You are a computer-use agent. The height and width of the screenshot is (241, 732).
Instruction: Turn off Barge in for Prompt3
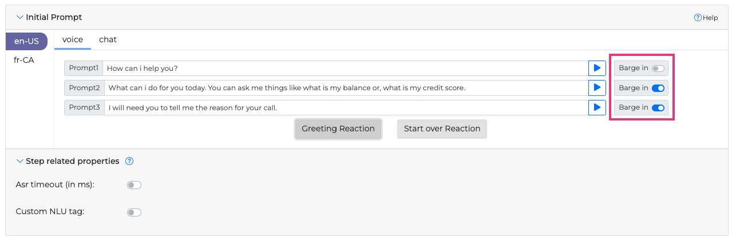658,107
